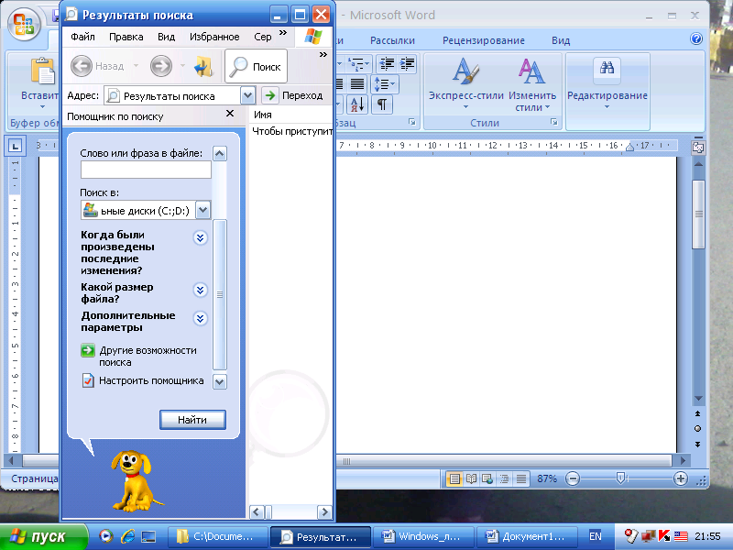733x550 pixels.
Task: Expand the 'Какой размер файла?' section
Action: 200,290
